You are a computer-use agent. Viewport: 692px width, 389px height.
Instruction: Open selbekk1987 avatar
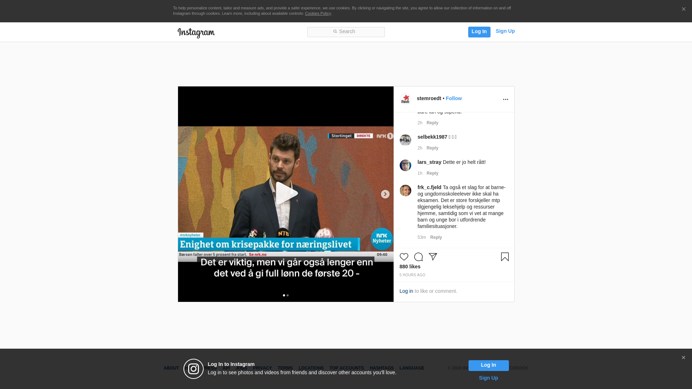tap(405, 140)
